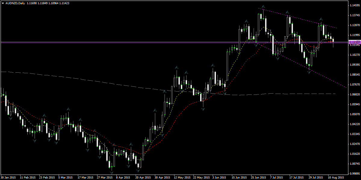Click the 10 Aug 2015 date label
The image size is (361, 180).
pos(336,178)
